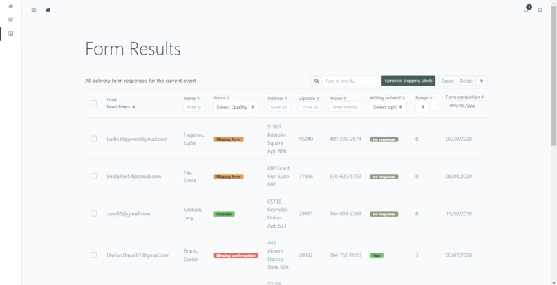Viewport: 557px width, 285px height.
Task: Click the Reset Filters link
Action: click(x=118, y=107)
